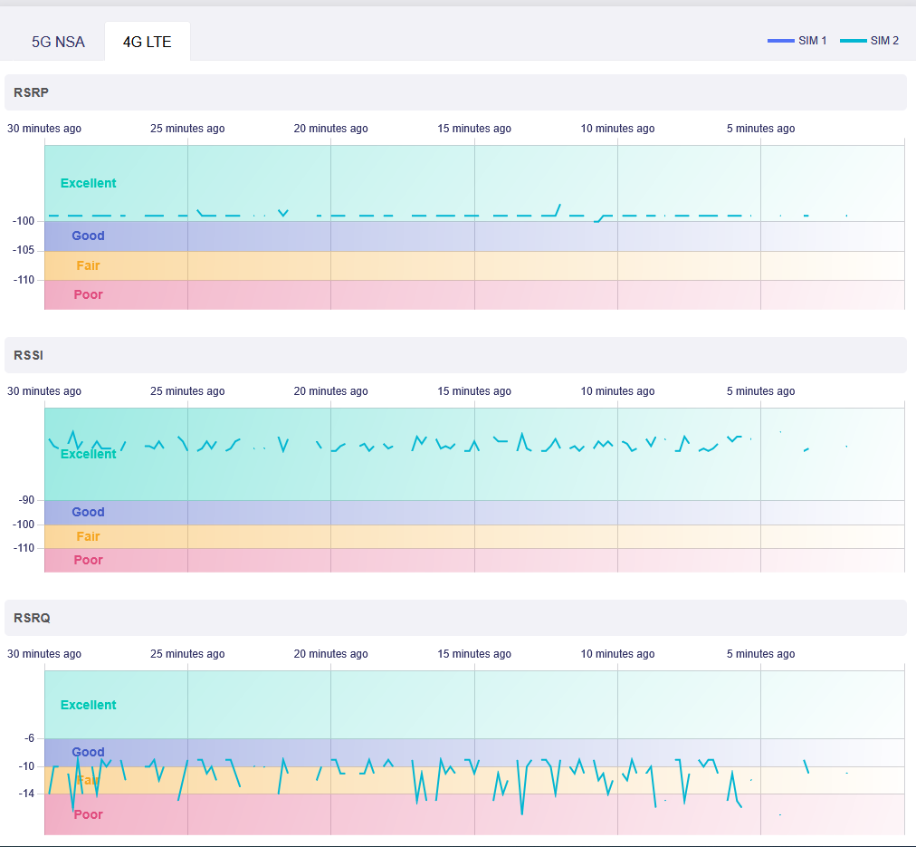Click "30 minutes ago" marker above RSRP chart
This screenshot has width=916, height=847.
pos(44,129)
